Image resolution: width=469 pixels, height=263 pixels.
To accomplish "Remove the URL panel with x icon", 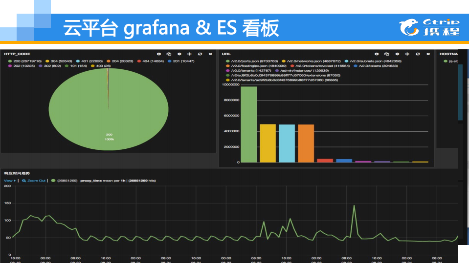I will click(428, 54).
